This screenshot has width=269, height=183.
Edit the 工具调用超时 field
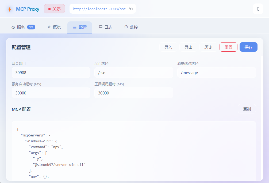tap(134, 93)
